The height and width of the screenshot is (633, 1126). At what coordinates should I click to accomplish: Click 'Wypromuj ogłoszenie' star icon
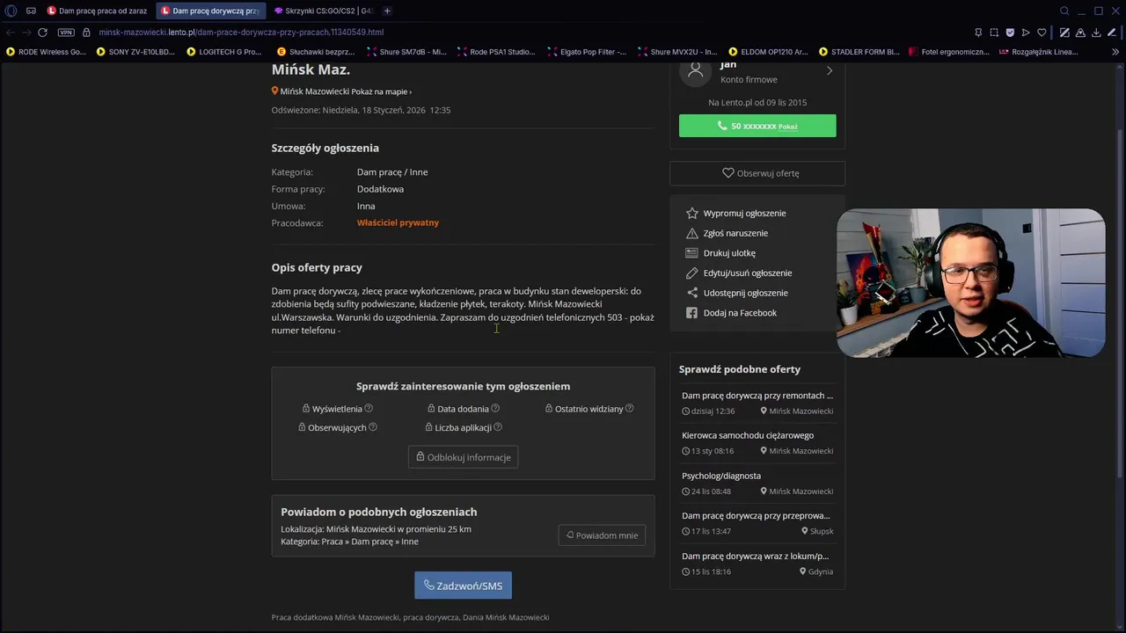692,213
